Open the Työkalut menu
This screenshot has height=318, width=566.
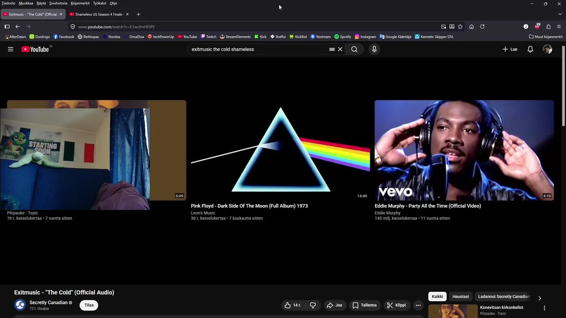pyautogui.click(x=99, y=3)
